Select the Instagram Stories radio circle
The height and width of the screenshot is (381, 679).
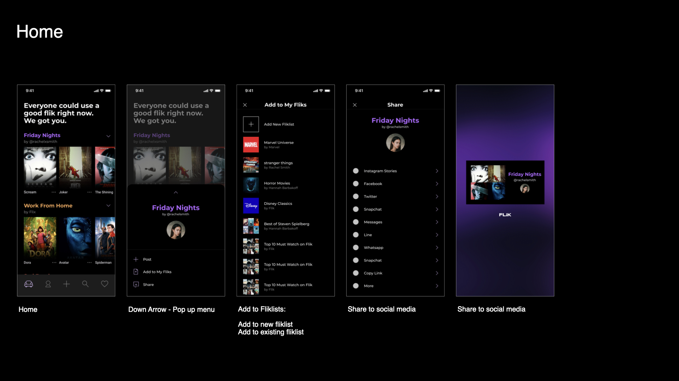click(356, 171)
